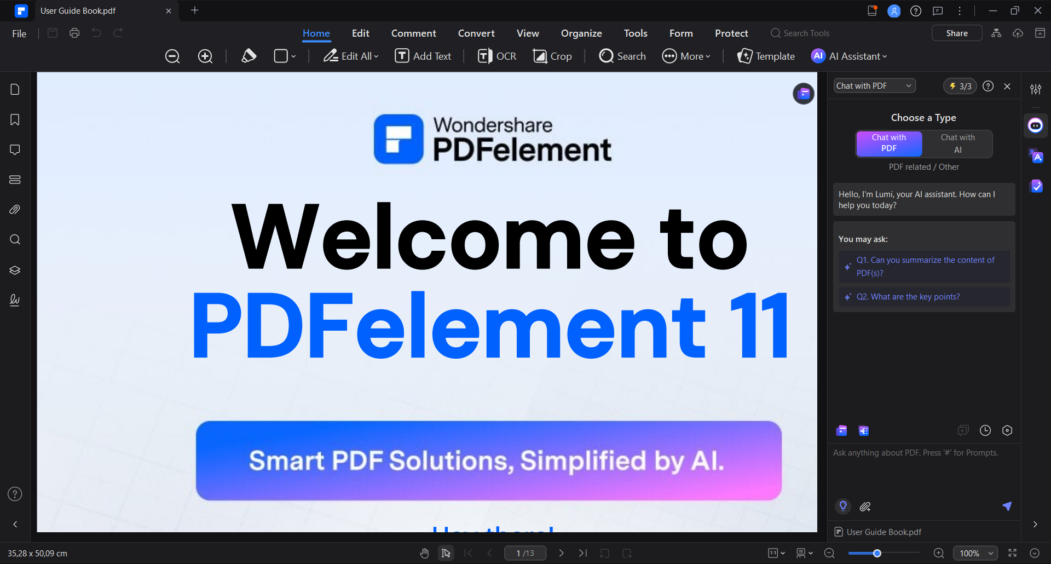Click the prompt lightbulb icon
This screenshot has width=1051, height=564.
click(843, 507)
